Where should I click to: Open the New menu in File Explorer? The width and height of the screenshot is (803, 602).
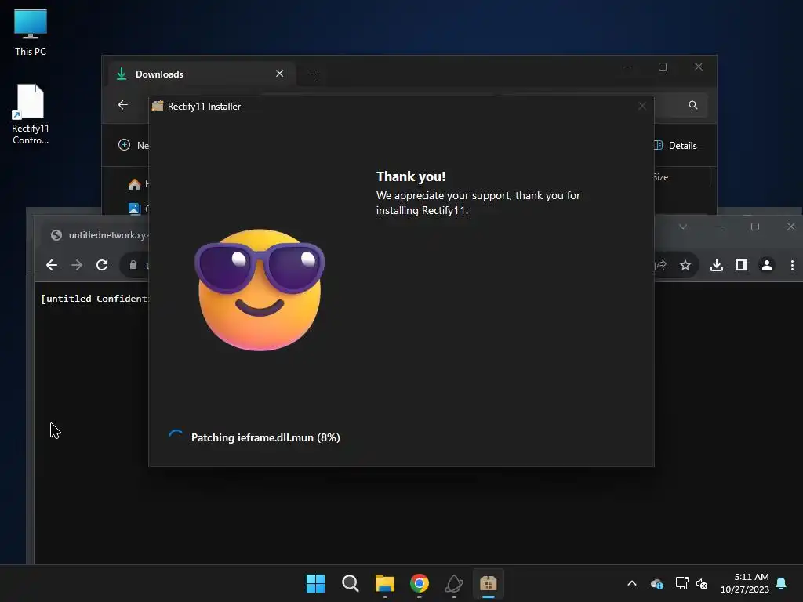133,145
